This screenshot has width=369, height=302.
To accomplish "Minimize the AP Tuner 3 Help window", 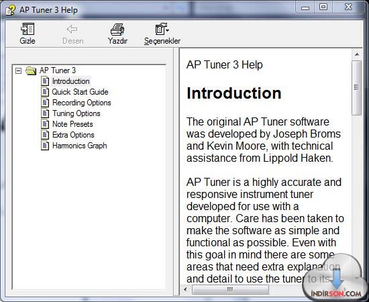I will pyautogui.click(x=305, y=7).
